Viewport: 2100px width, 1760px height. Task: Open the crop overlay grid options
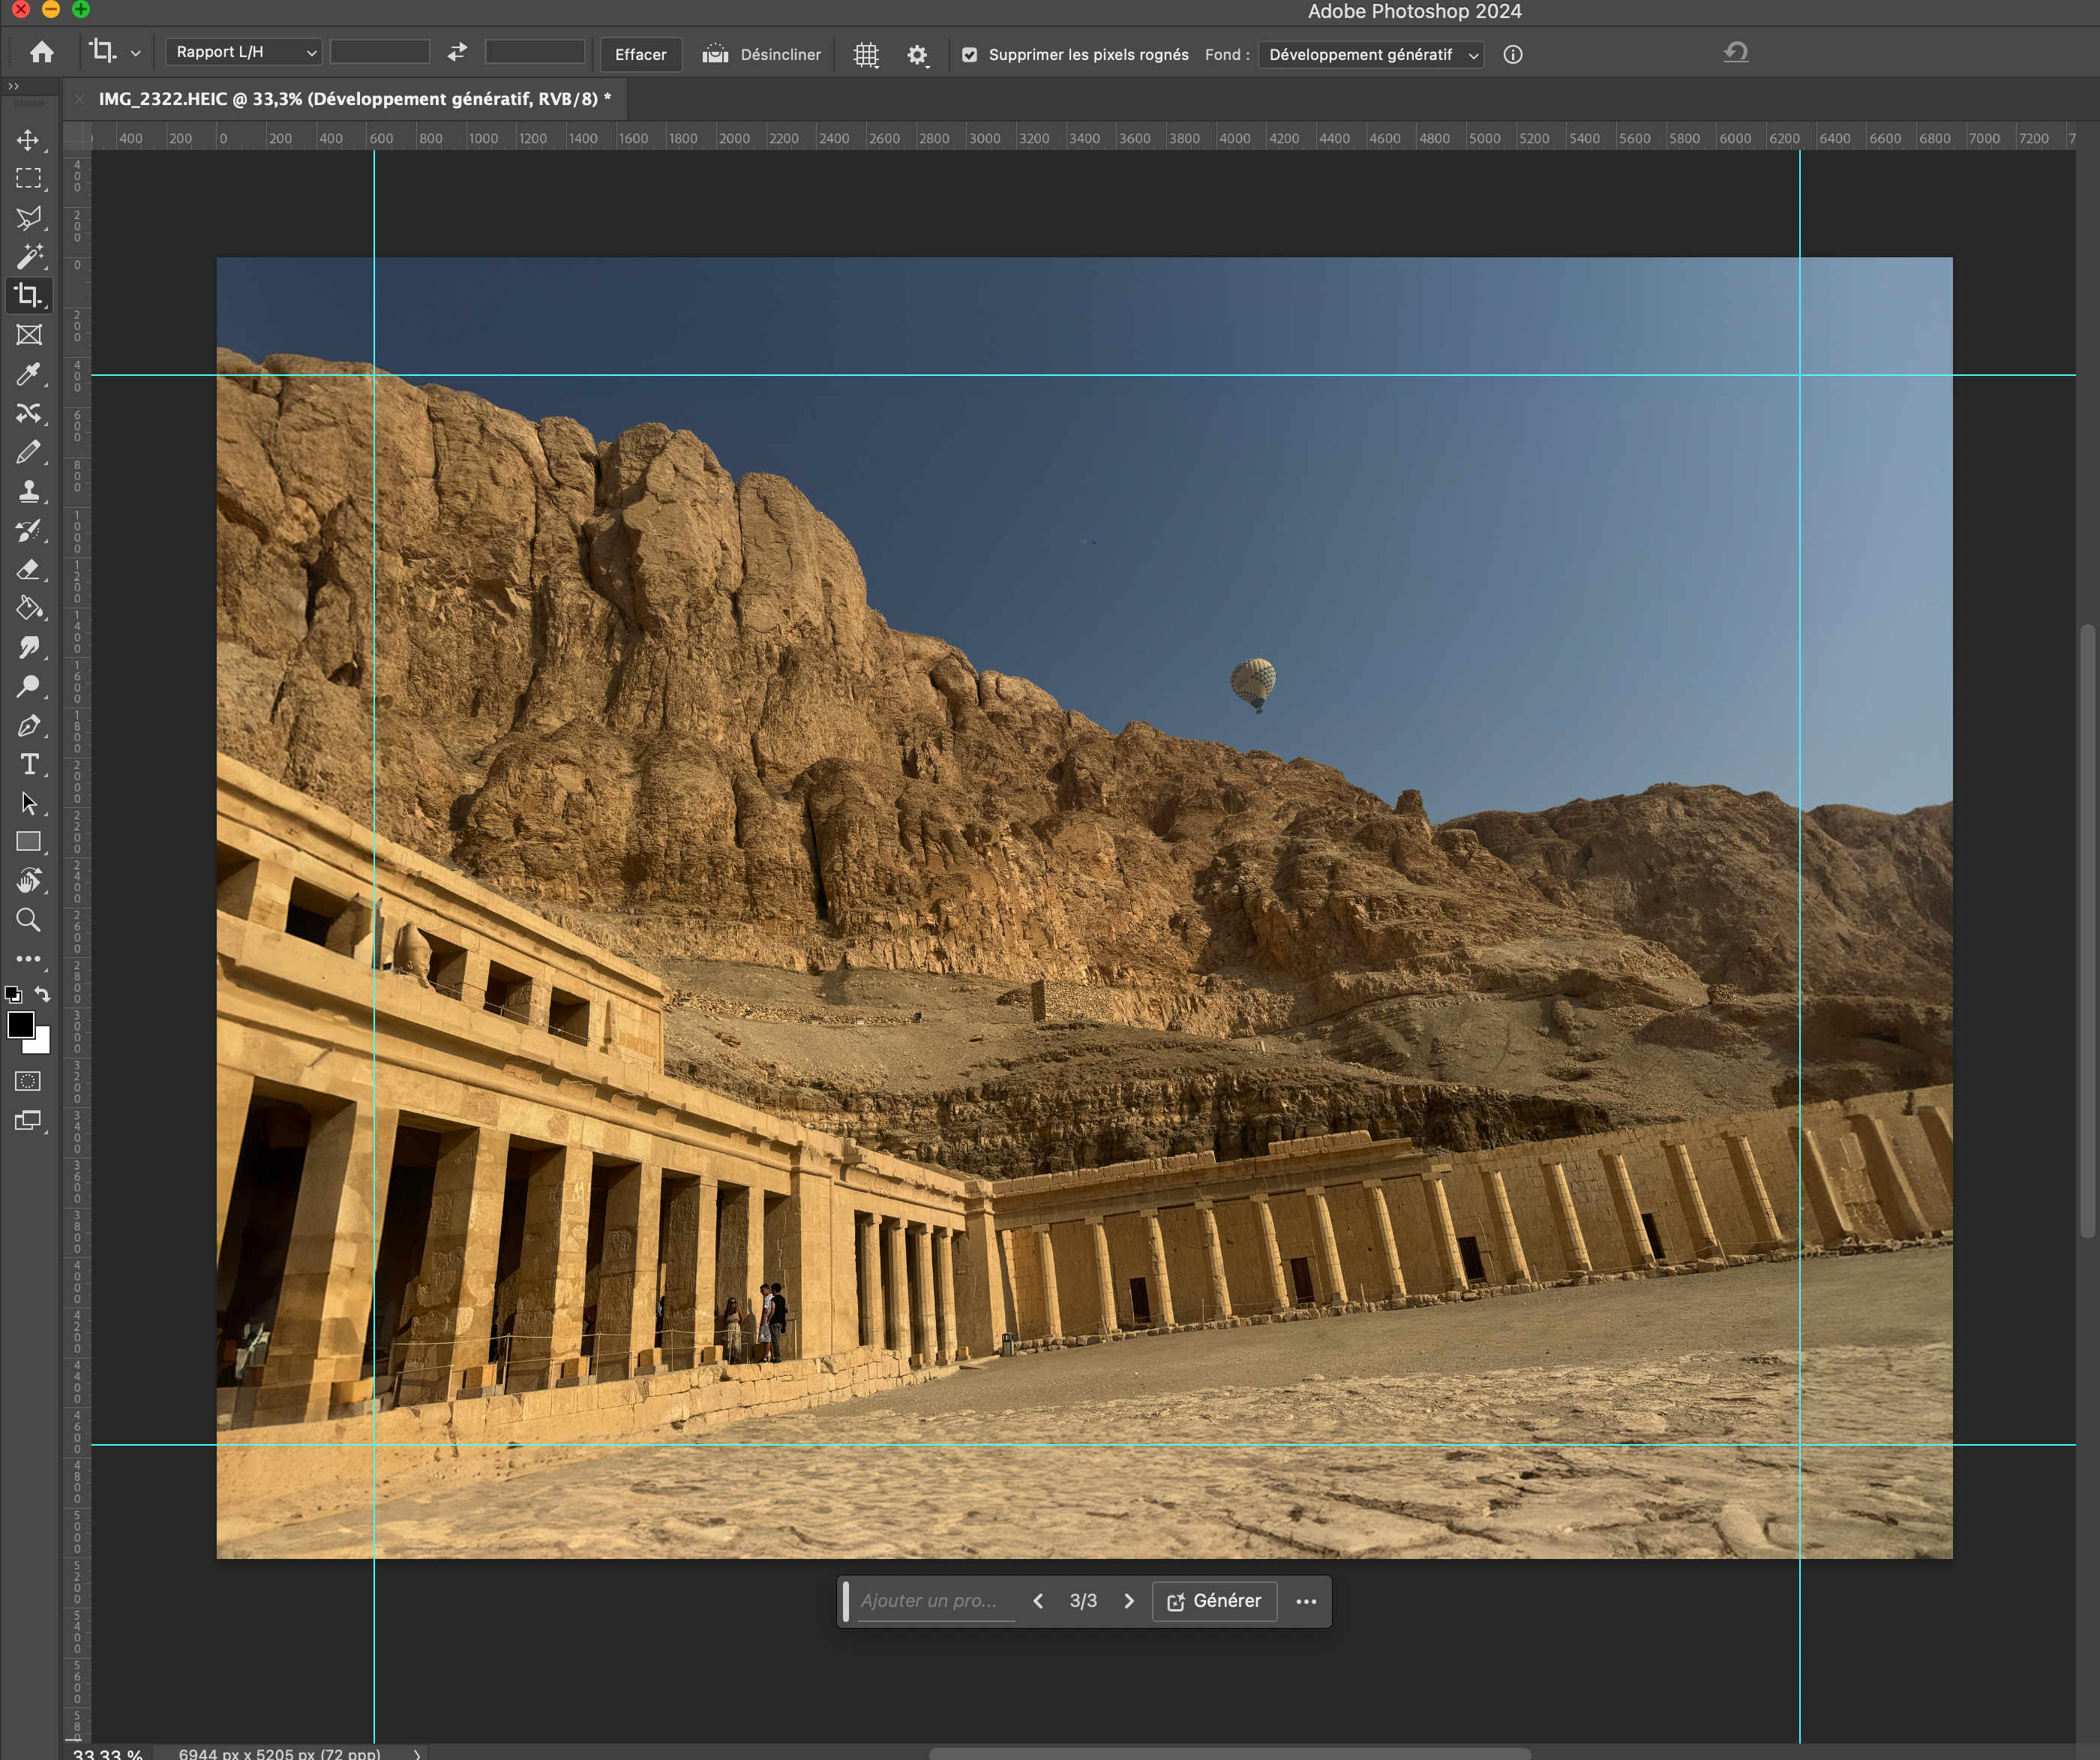pyautogui.click(x=866, y=54)
